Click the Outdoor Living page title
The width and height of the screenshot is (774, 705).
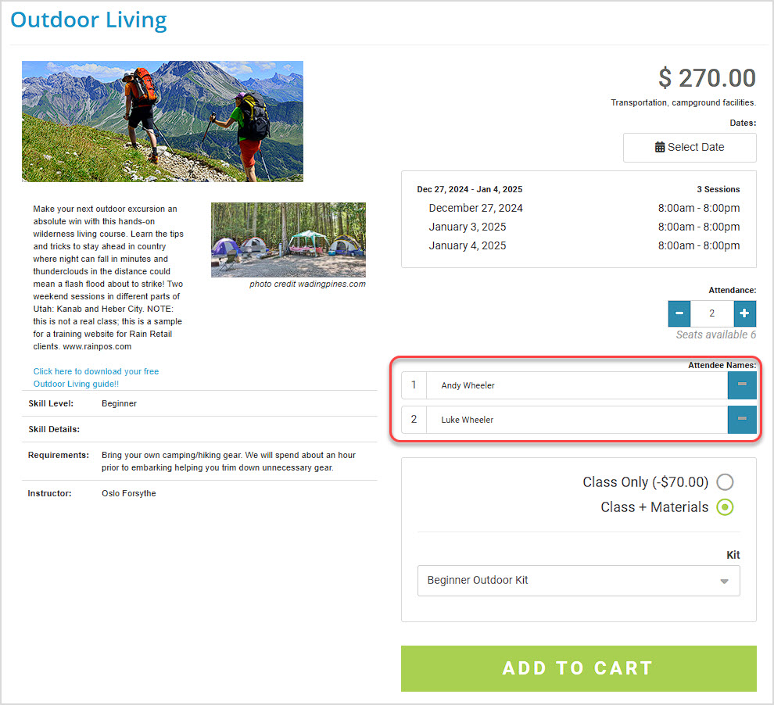click(x=89, y=20)
